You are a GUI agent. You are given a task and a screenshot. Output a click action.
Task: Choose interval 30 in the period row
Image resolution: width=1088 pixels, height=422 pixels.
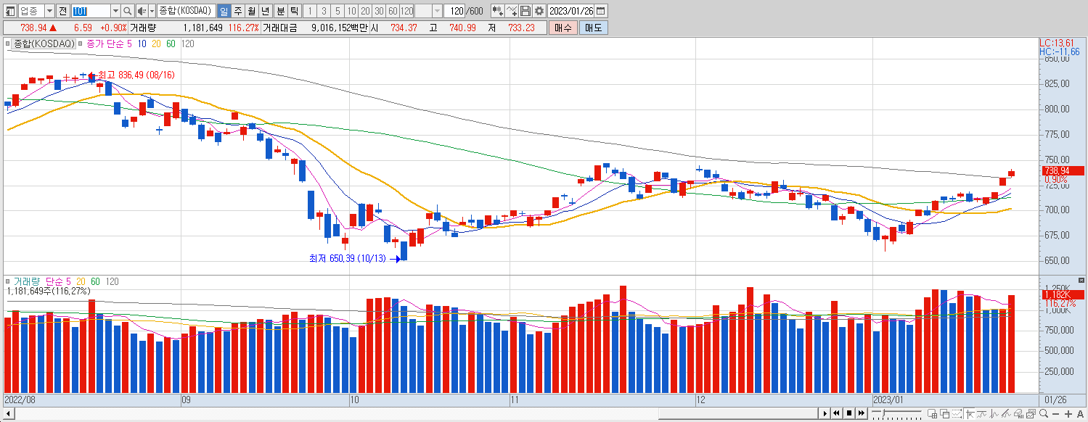[379, 11]
